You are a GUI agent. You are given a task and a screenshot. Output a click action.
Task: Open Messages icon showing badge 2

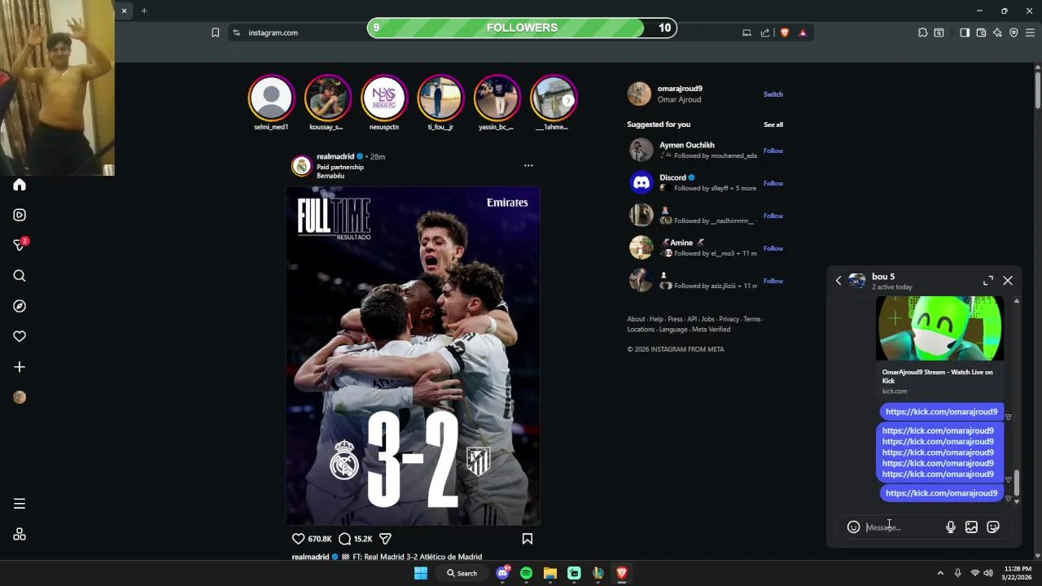pos(20,245)
